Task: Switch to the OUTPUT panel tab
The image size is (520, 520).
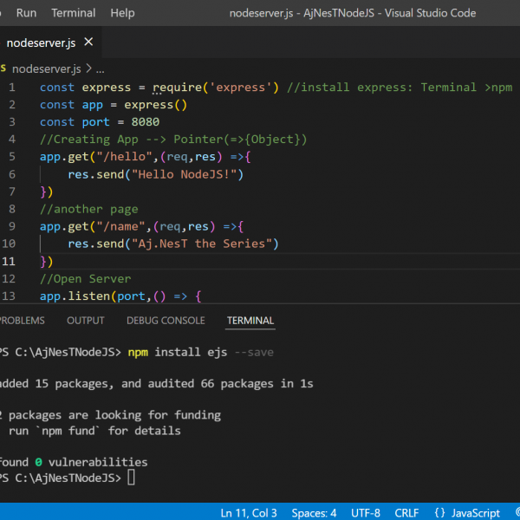Action: coord(85,321)
